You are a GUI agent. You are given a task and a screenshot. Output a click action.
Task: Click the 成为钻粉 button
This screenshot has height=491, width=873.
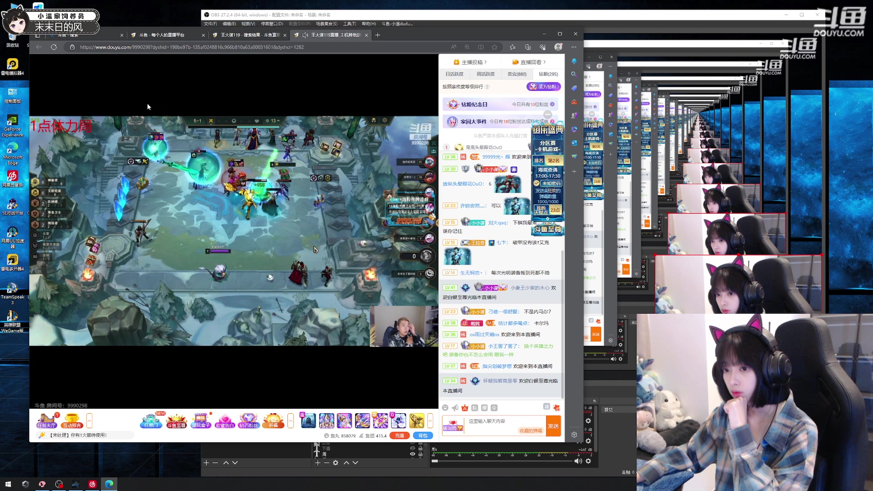click(x=543, y=86)
